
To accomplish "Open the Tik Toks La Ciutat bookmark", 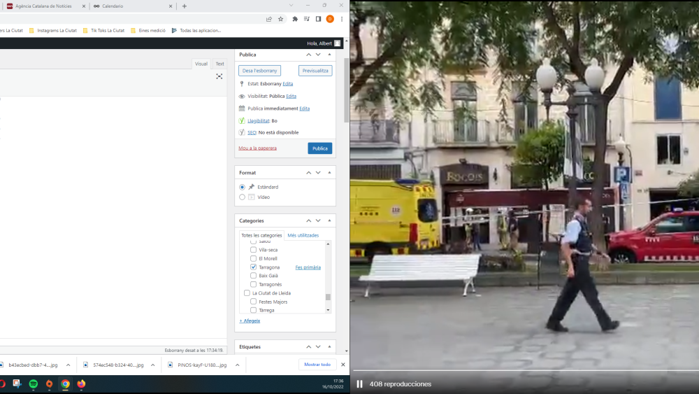I will [104, 30].
